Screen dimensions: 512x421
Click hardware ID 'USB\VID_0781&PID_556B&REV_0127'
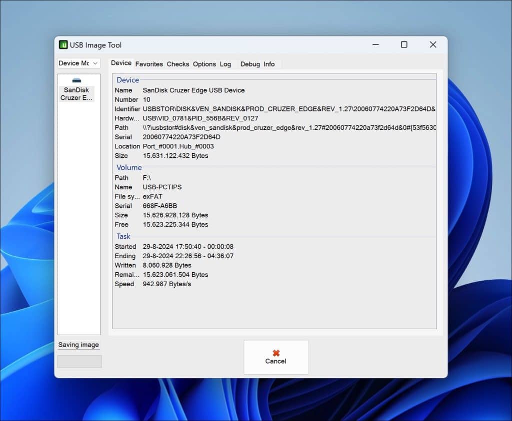click(200, 118)
